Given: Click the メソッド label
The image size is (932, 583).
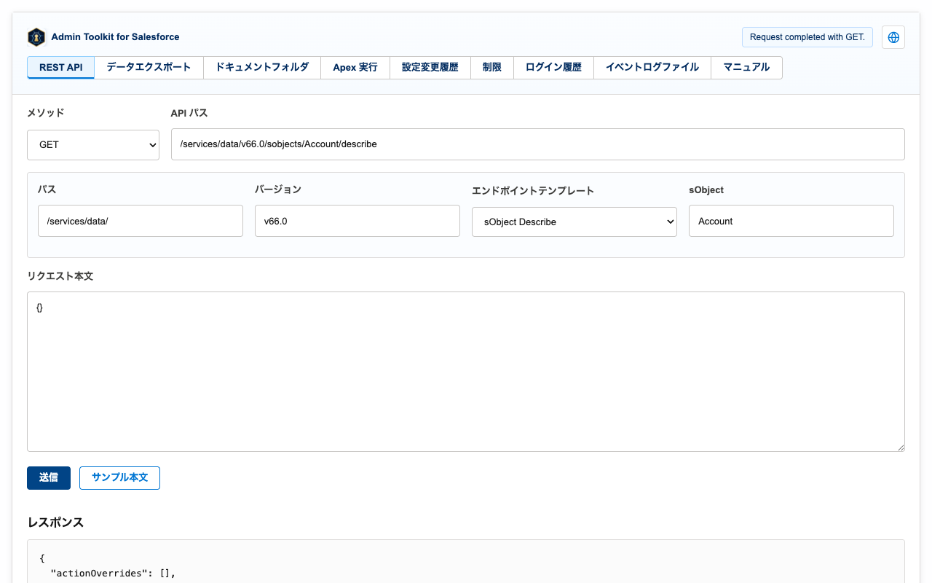Looking at the screenshot, I should 46,113.
